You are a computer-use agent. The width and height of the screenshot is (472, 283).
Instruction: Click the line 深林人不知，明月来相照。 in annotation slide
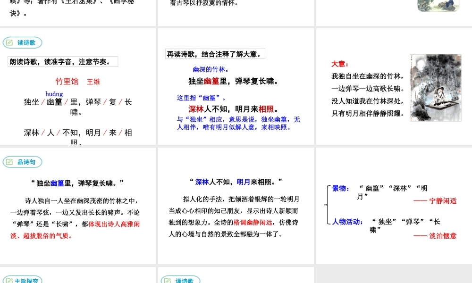pyautogui.click(x=234, y=109)
